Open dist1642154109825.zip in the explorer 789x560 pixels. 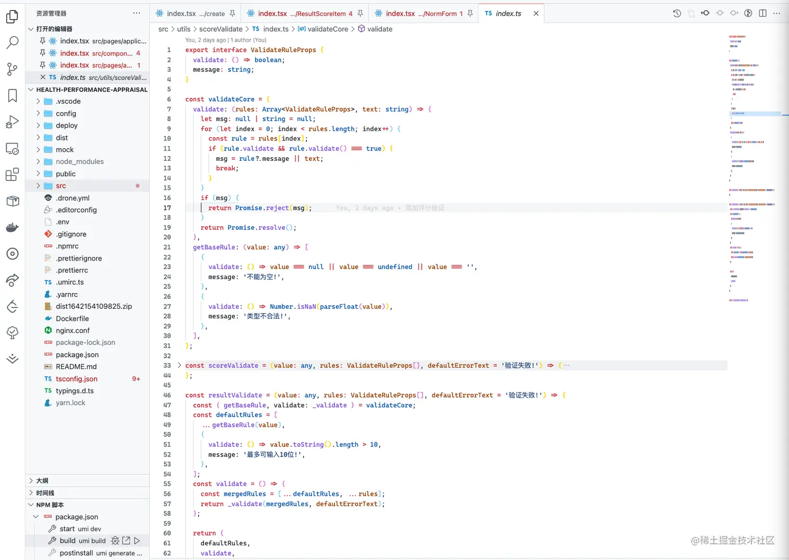pyautogui.click(x=87, y=306)
